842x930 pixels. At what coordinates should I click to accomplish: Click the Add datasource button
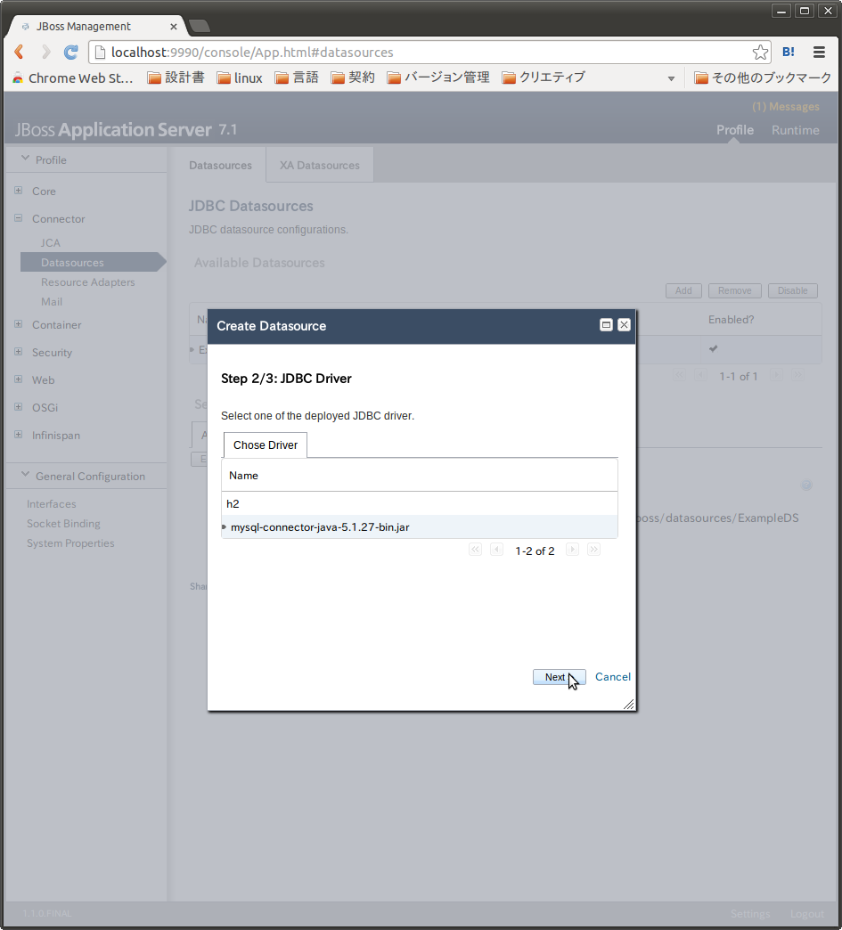point(683,290)
